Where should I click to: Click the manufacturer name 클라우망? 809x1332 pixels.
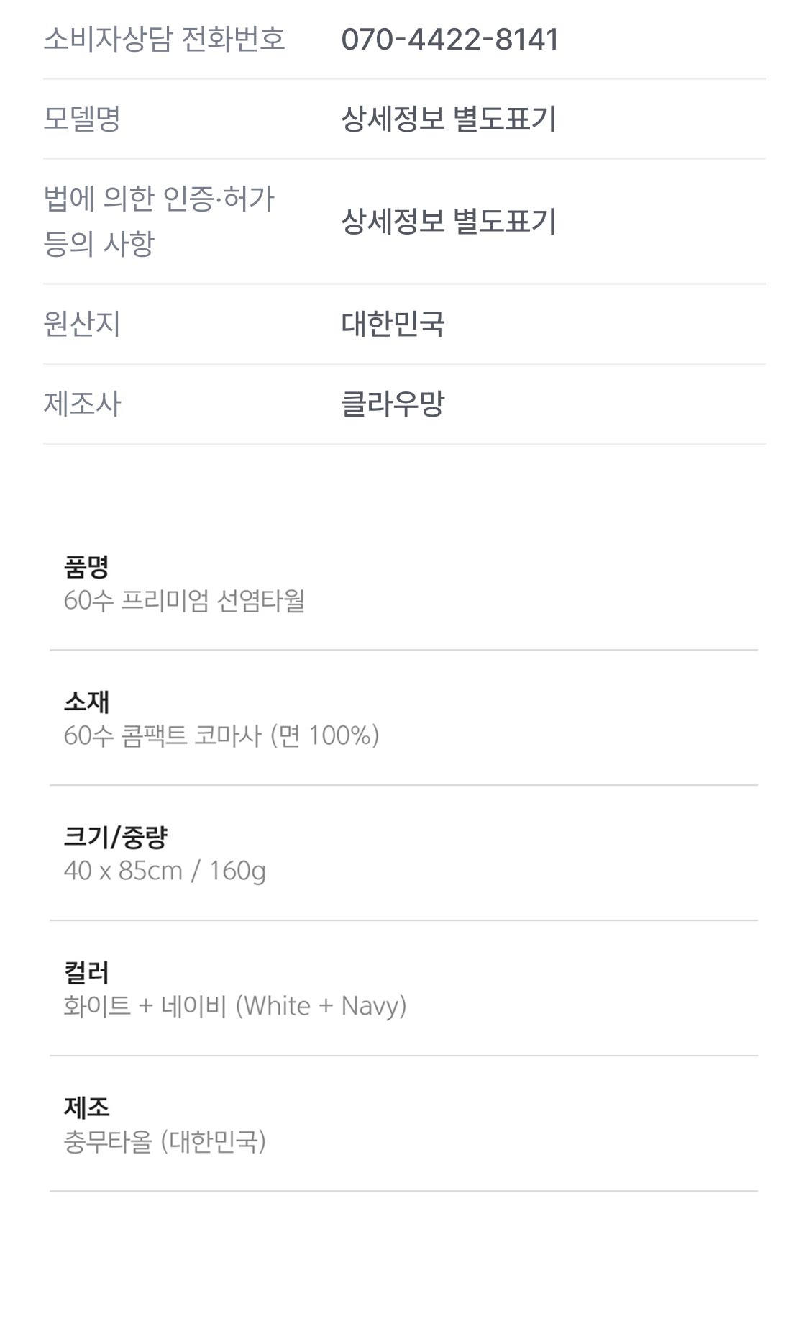[393, 404]
